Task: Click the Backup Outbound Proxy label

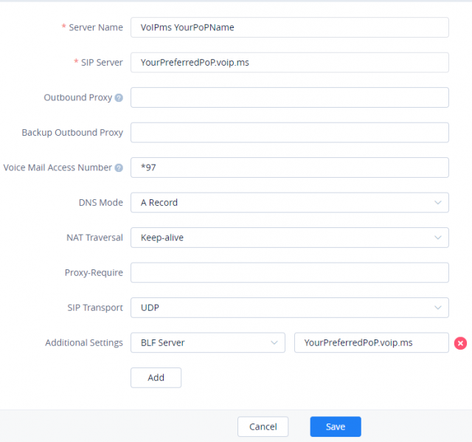Action: click(x=72, y=133)
